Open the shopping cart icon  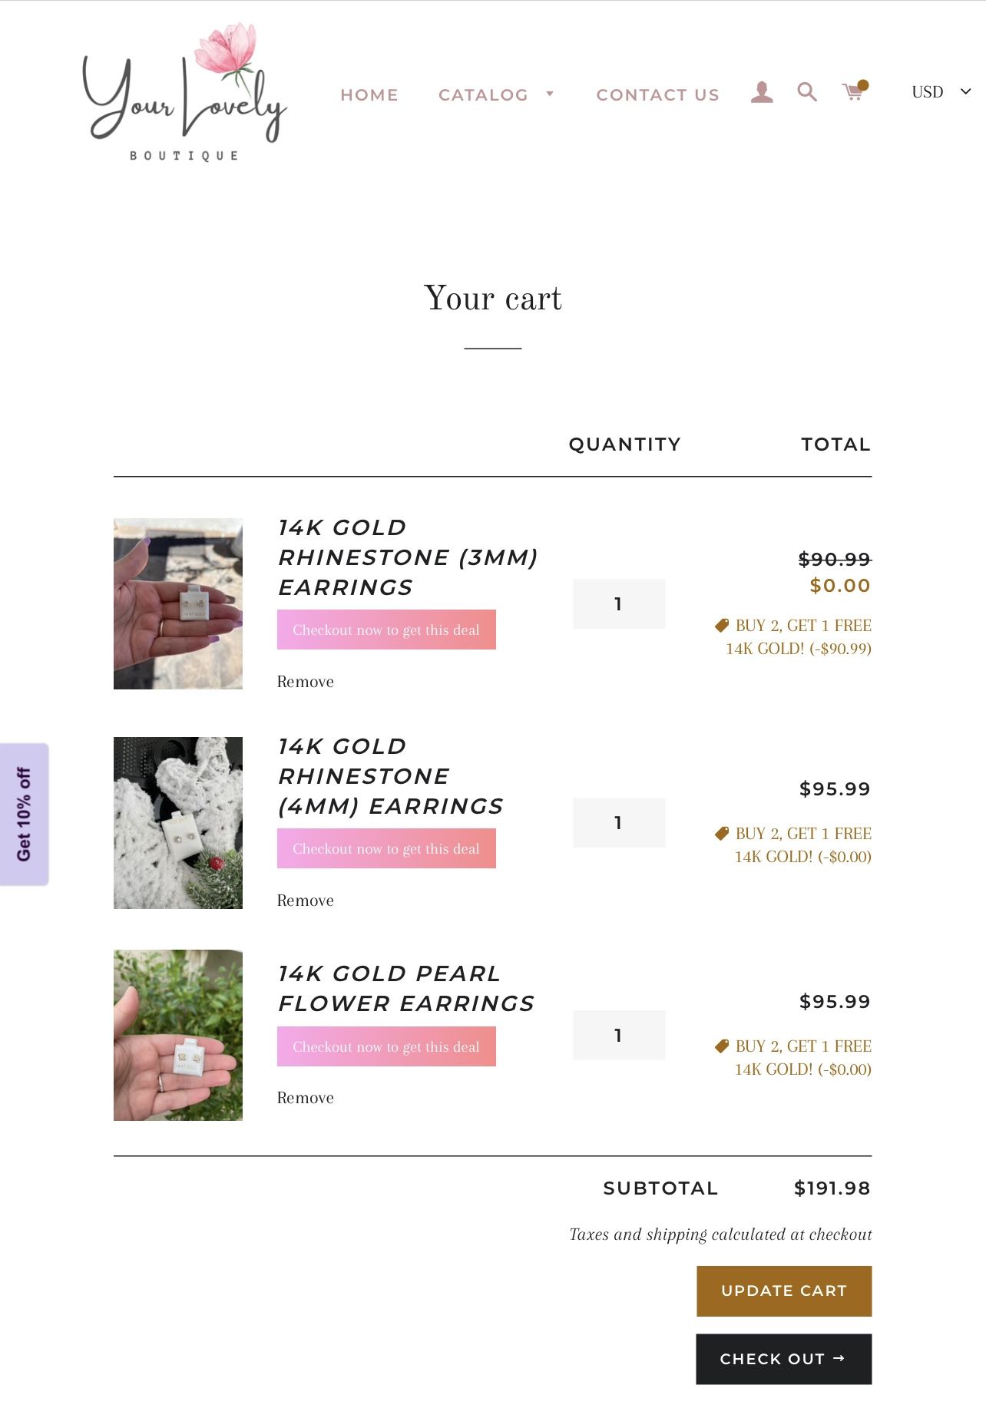click(853, 93)
